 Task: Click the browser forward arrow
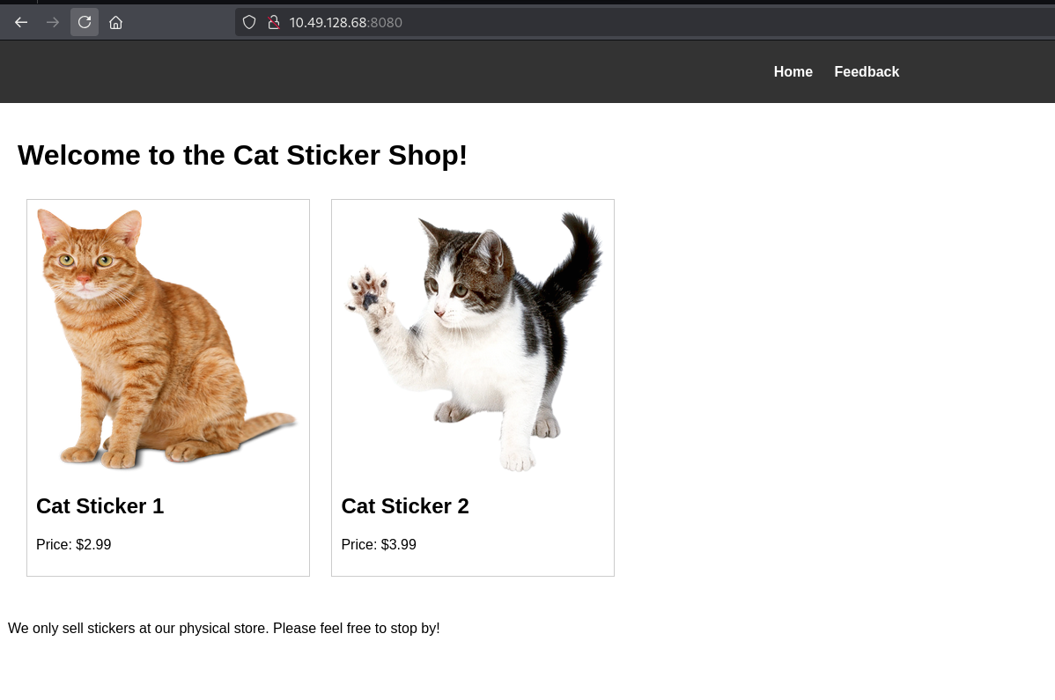click(53, 22)
